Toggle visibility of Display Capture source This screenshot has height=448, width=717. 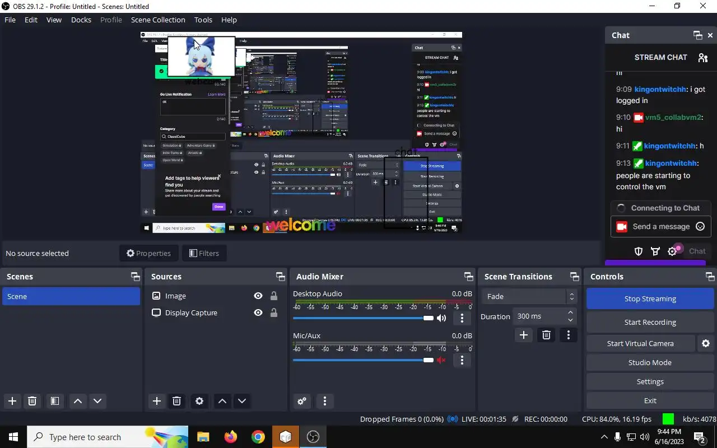tap(258, 312)
